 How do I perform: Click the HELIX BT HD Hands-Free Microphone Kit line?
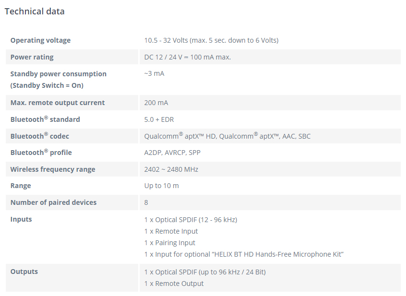pyautogui.click(x=244, y=254)
